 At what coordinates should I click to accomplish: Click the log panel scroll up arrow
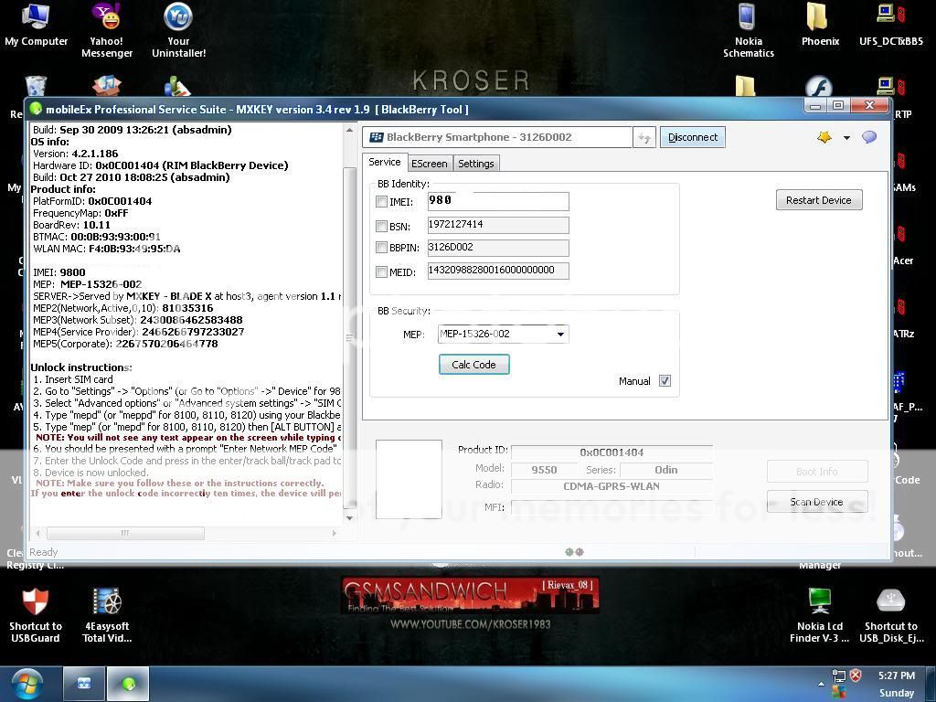click(x=350, y=130)
